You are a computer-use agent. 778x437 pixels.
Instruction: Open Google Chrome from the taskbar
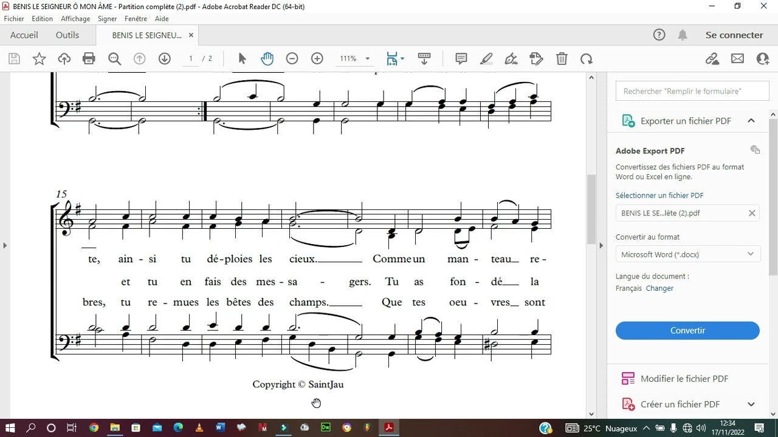pos(94,428)
